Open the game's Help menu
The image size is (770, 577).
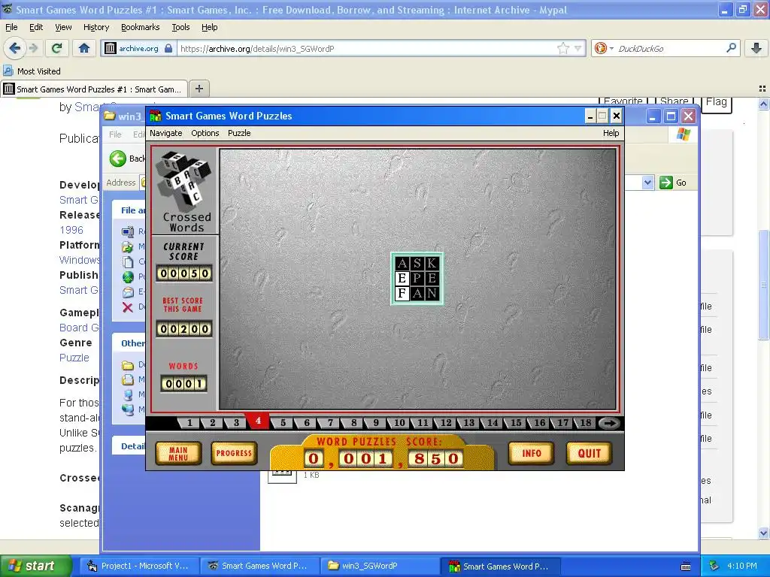611,133
